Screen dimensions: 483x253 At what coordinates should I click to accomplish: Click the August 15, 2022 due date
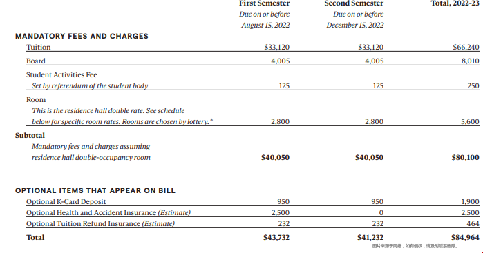click(265, 26)
